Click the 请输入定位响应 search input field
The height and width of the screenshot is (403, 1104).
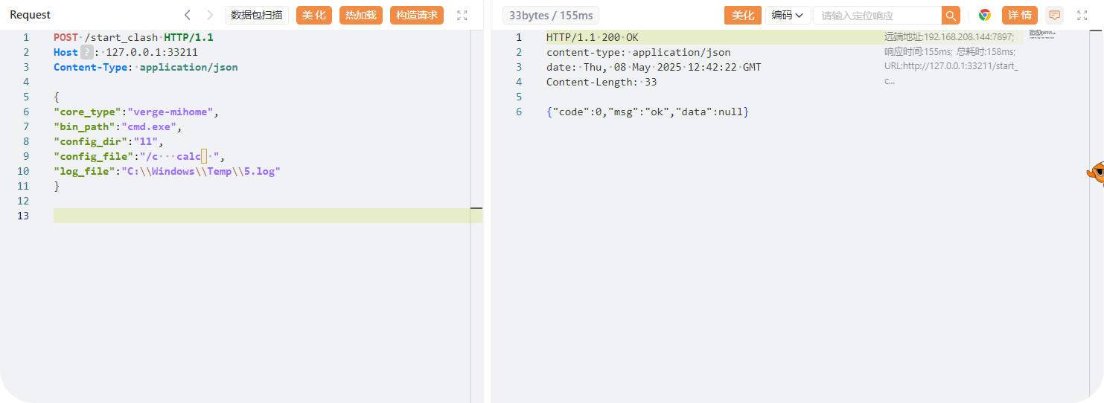point(877,16)
